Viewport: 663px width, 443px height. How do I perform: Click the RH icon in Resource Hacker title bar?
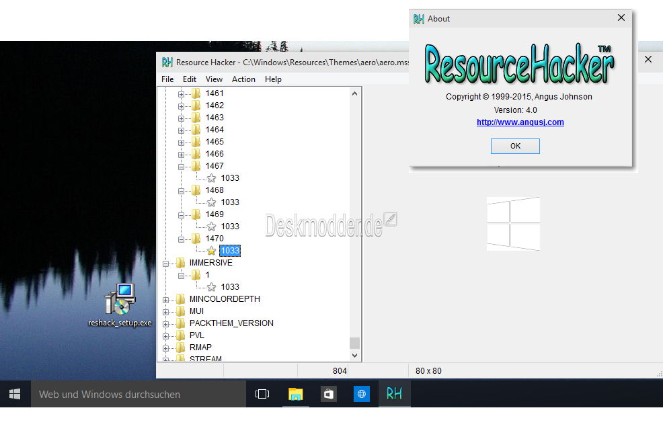click(x=167, y=63)
